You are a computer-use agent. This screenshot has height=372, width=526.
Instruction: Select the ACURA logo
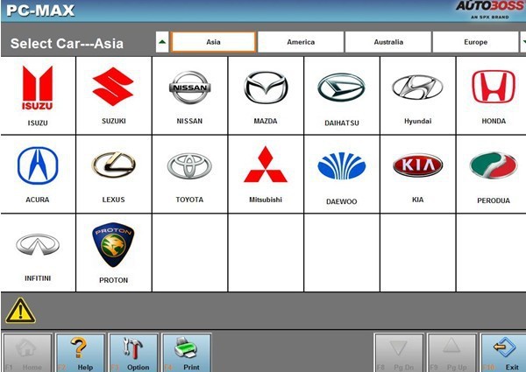38,174
